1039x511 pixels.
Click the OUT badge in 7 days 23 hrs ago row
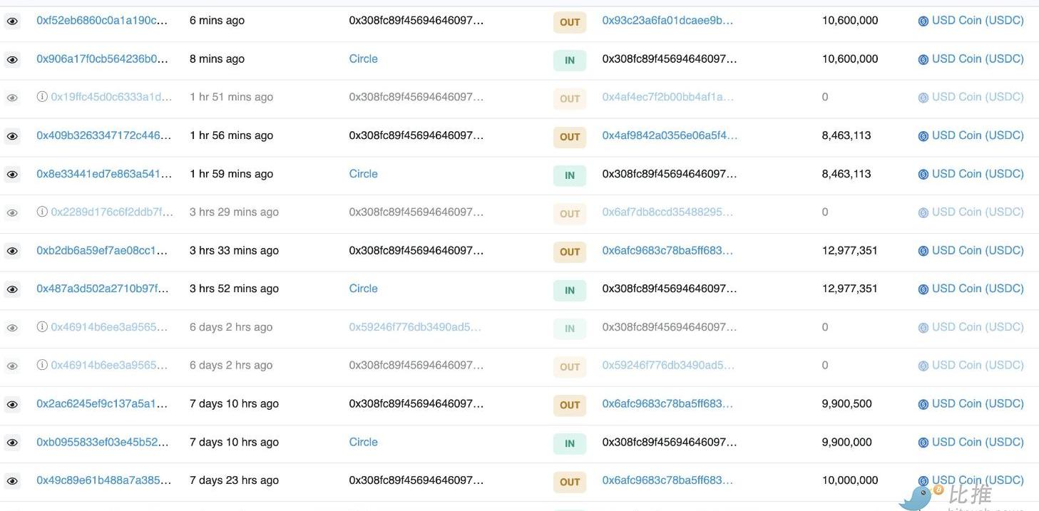pyautogui.click(x=569, y=482)
